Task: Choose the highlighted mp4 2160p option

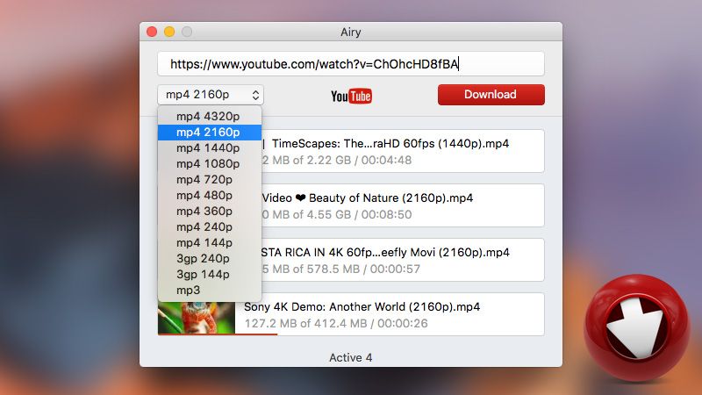Action: 207,133
